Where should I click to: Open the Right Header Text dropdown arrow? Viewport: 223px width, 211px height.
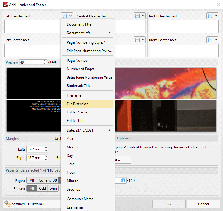point(216,16)
